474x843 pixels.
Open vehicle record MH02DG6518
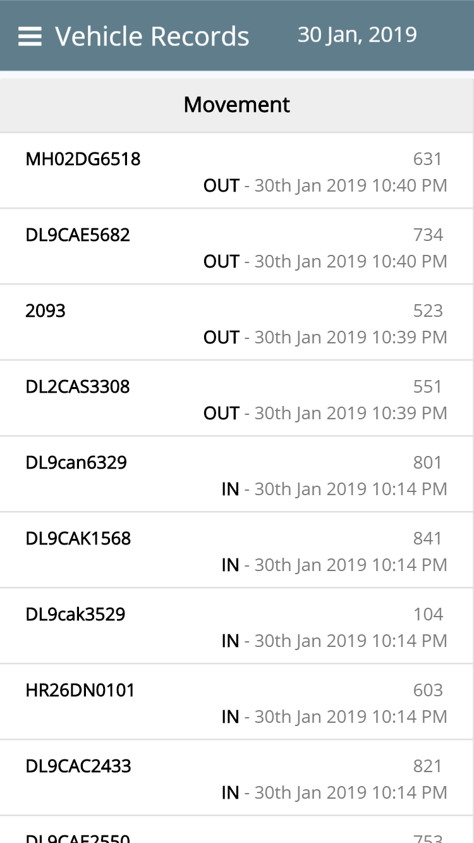(x=83, y=159)
